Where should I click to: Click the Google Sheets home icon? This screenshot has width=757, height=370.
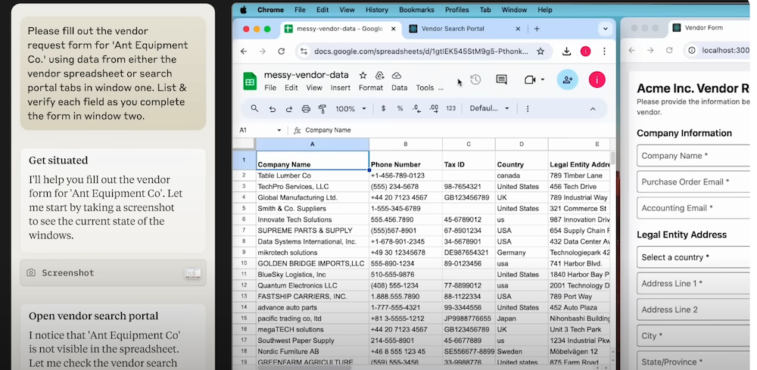(250, 82)
